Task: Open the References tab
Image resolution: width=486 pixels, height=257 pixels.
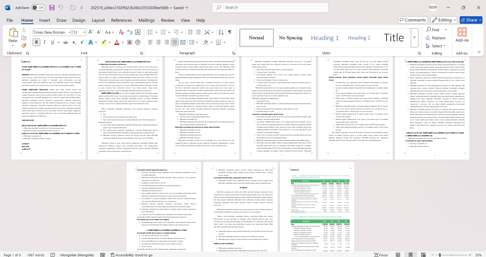Action: [x=121, y=20]
